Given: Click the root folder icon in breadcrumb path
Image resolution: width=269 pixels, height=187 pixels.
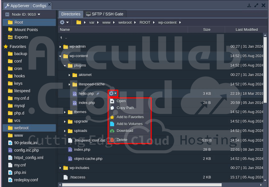Looking at the screenshot, I should point(79,22).
